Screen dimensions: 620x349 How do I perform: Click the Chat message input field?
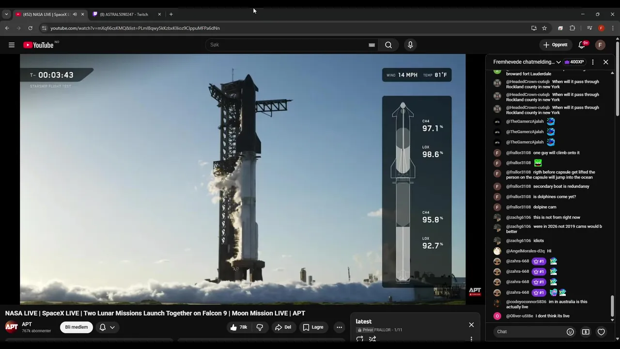tap(528, 332)
